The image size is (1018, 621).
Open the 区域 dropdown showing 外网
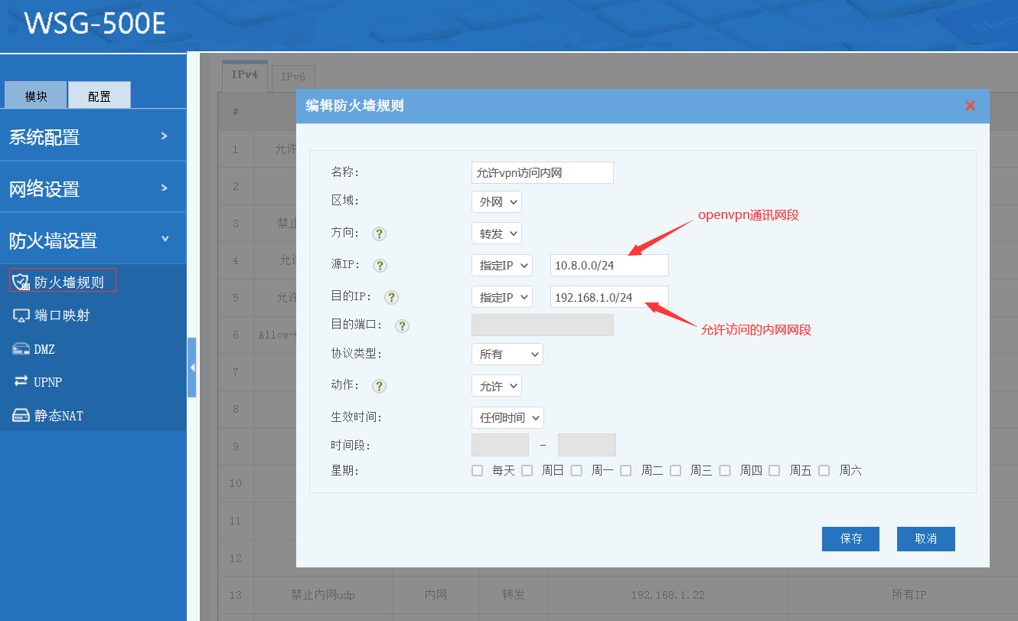point(496,202)
